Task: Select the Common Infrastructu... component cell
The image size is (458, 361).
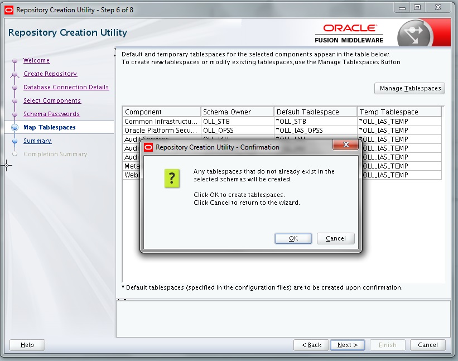Action: click(162, 122)
